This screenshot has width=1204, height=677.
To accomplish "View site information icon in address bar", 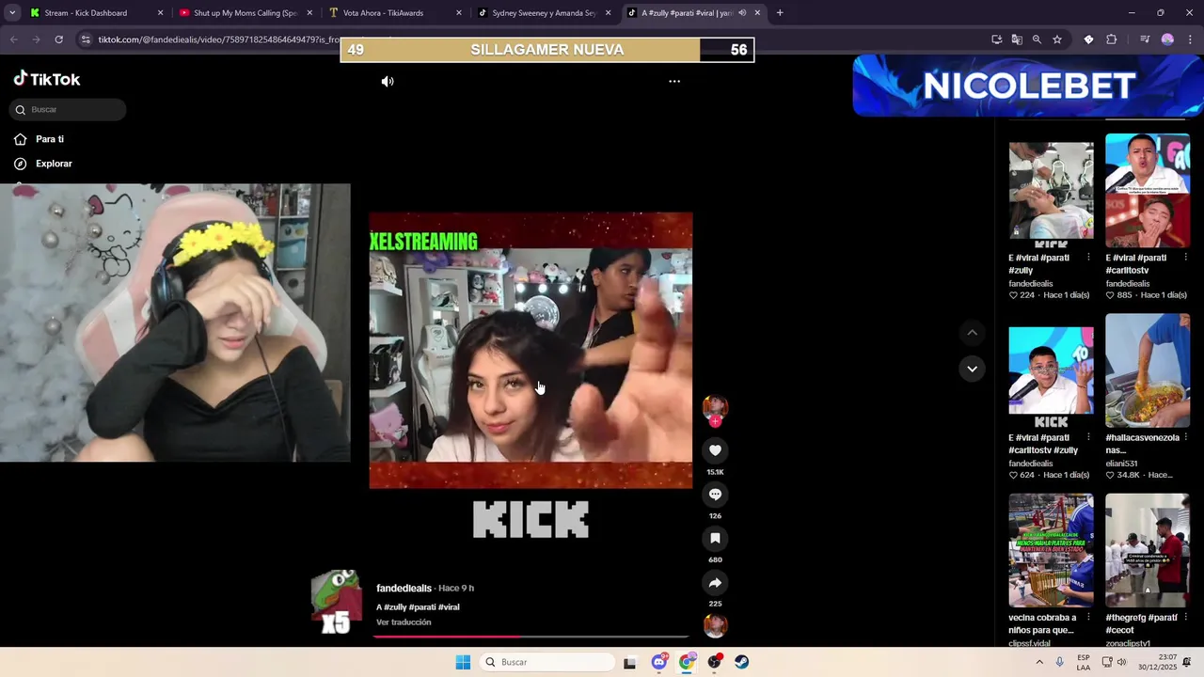I will click(86, 39).
